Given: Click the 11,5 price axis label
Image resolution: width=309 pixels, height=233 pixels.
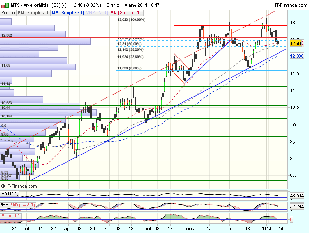Looking at the screenshot, I should pos(294,74).
